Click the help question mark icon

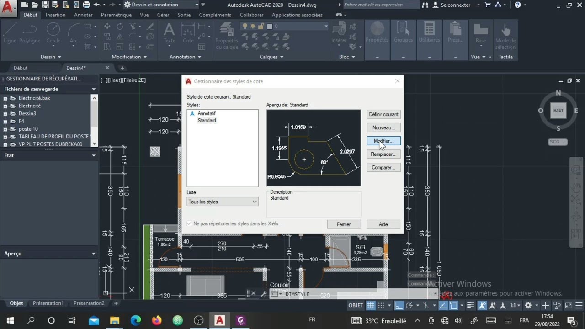coord(517,5)
